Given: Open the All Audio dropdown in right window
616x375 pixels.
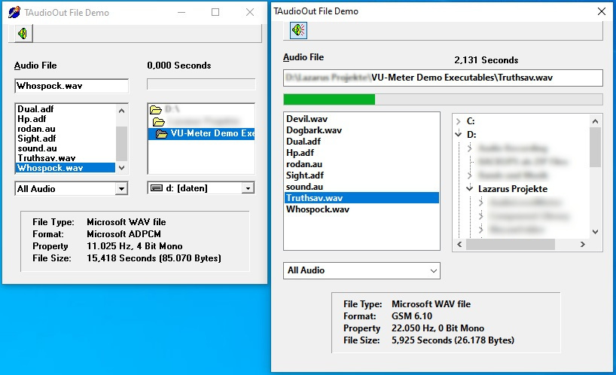Looking at the screenshot, I should click(x=433, y=270).
